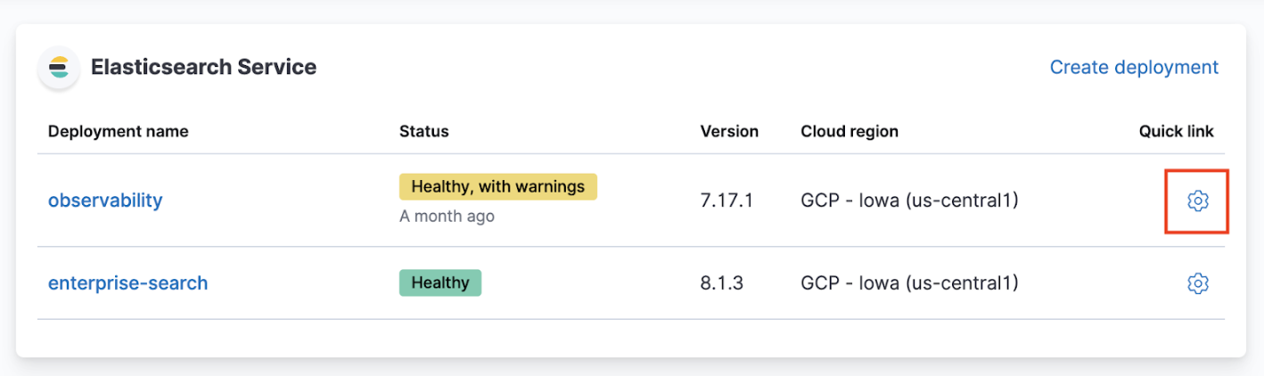Click the Quick link column header

click(1176, 132)
